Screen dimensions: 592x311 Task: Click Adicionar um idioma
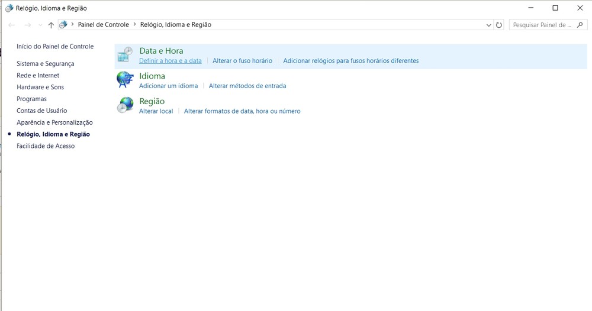point(168,86)
